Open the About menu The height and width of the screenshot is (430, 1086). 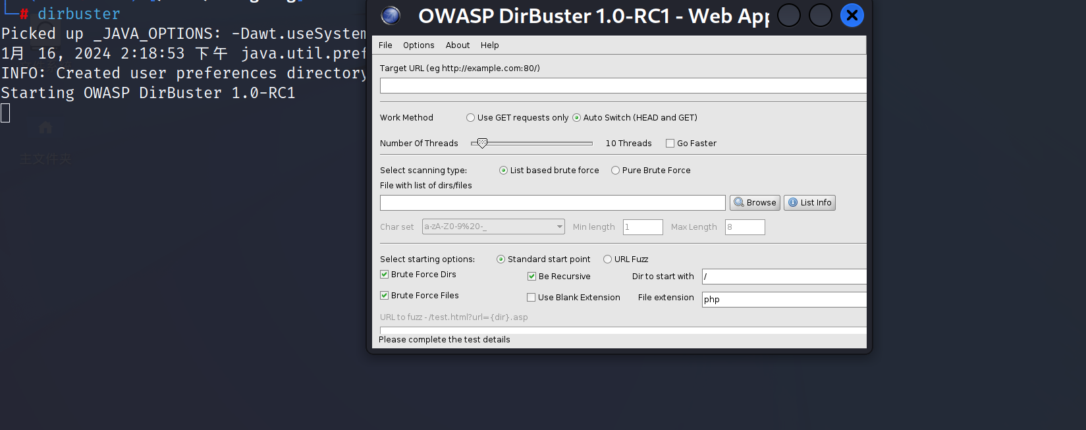(457, 45)
